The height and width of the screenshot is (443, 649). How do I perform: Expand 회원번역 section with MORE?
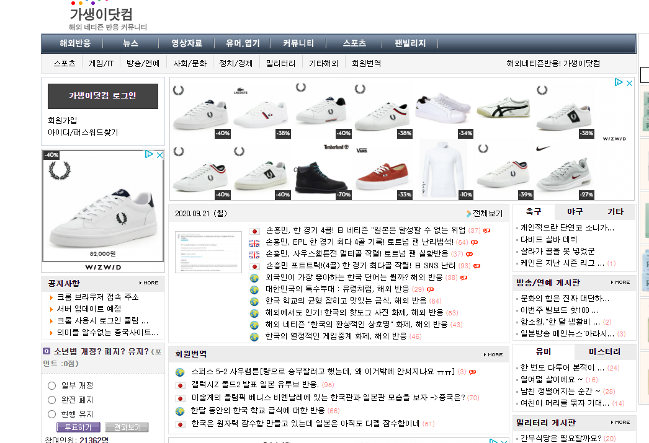(x=493, y=354)
